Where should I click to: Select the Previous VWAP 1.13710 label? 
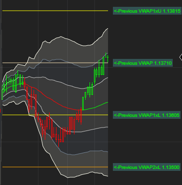[143, 63]
